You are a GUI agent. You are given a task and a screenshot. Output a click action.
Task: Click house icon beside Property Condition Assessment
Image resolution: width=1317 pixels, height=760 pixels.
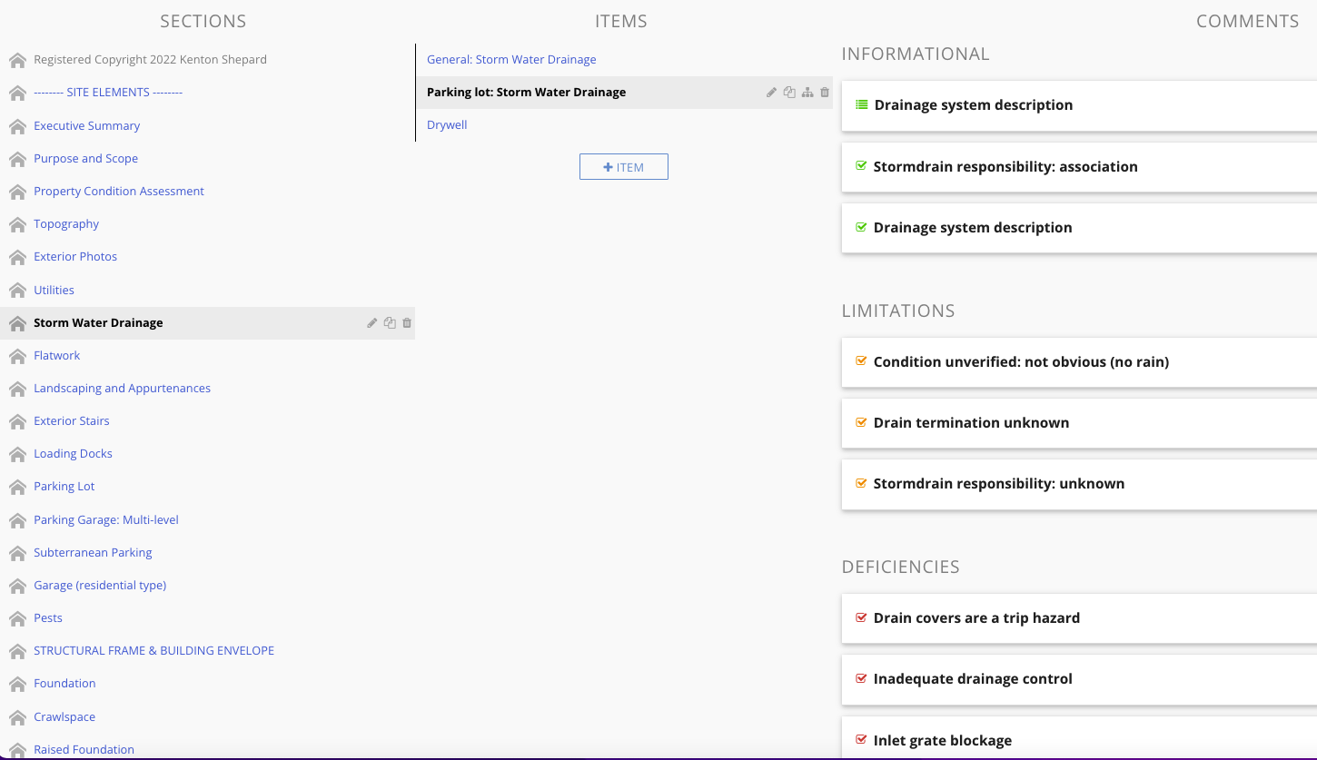click(17, 192)
